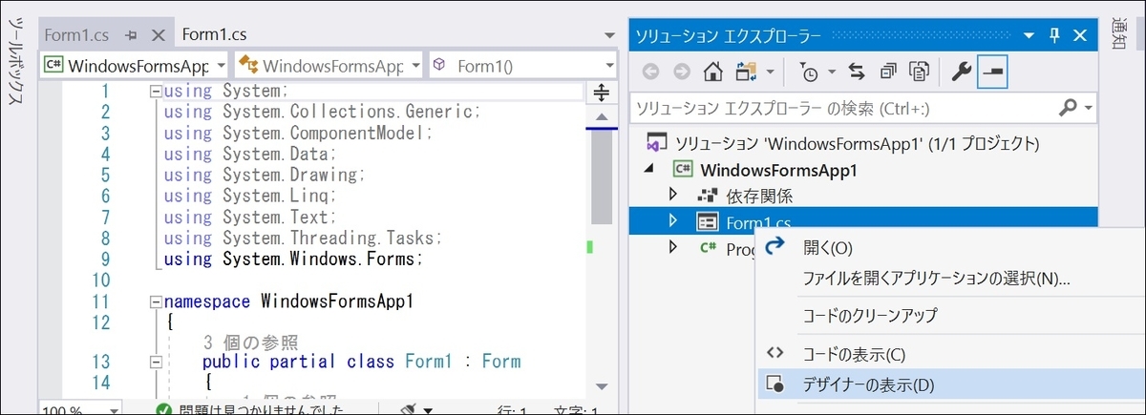Switch to the second Form1.cs tab

(x=214, y=34)
